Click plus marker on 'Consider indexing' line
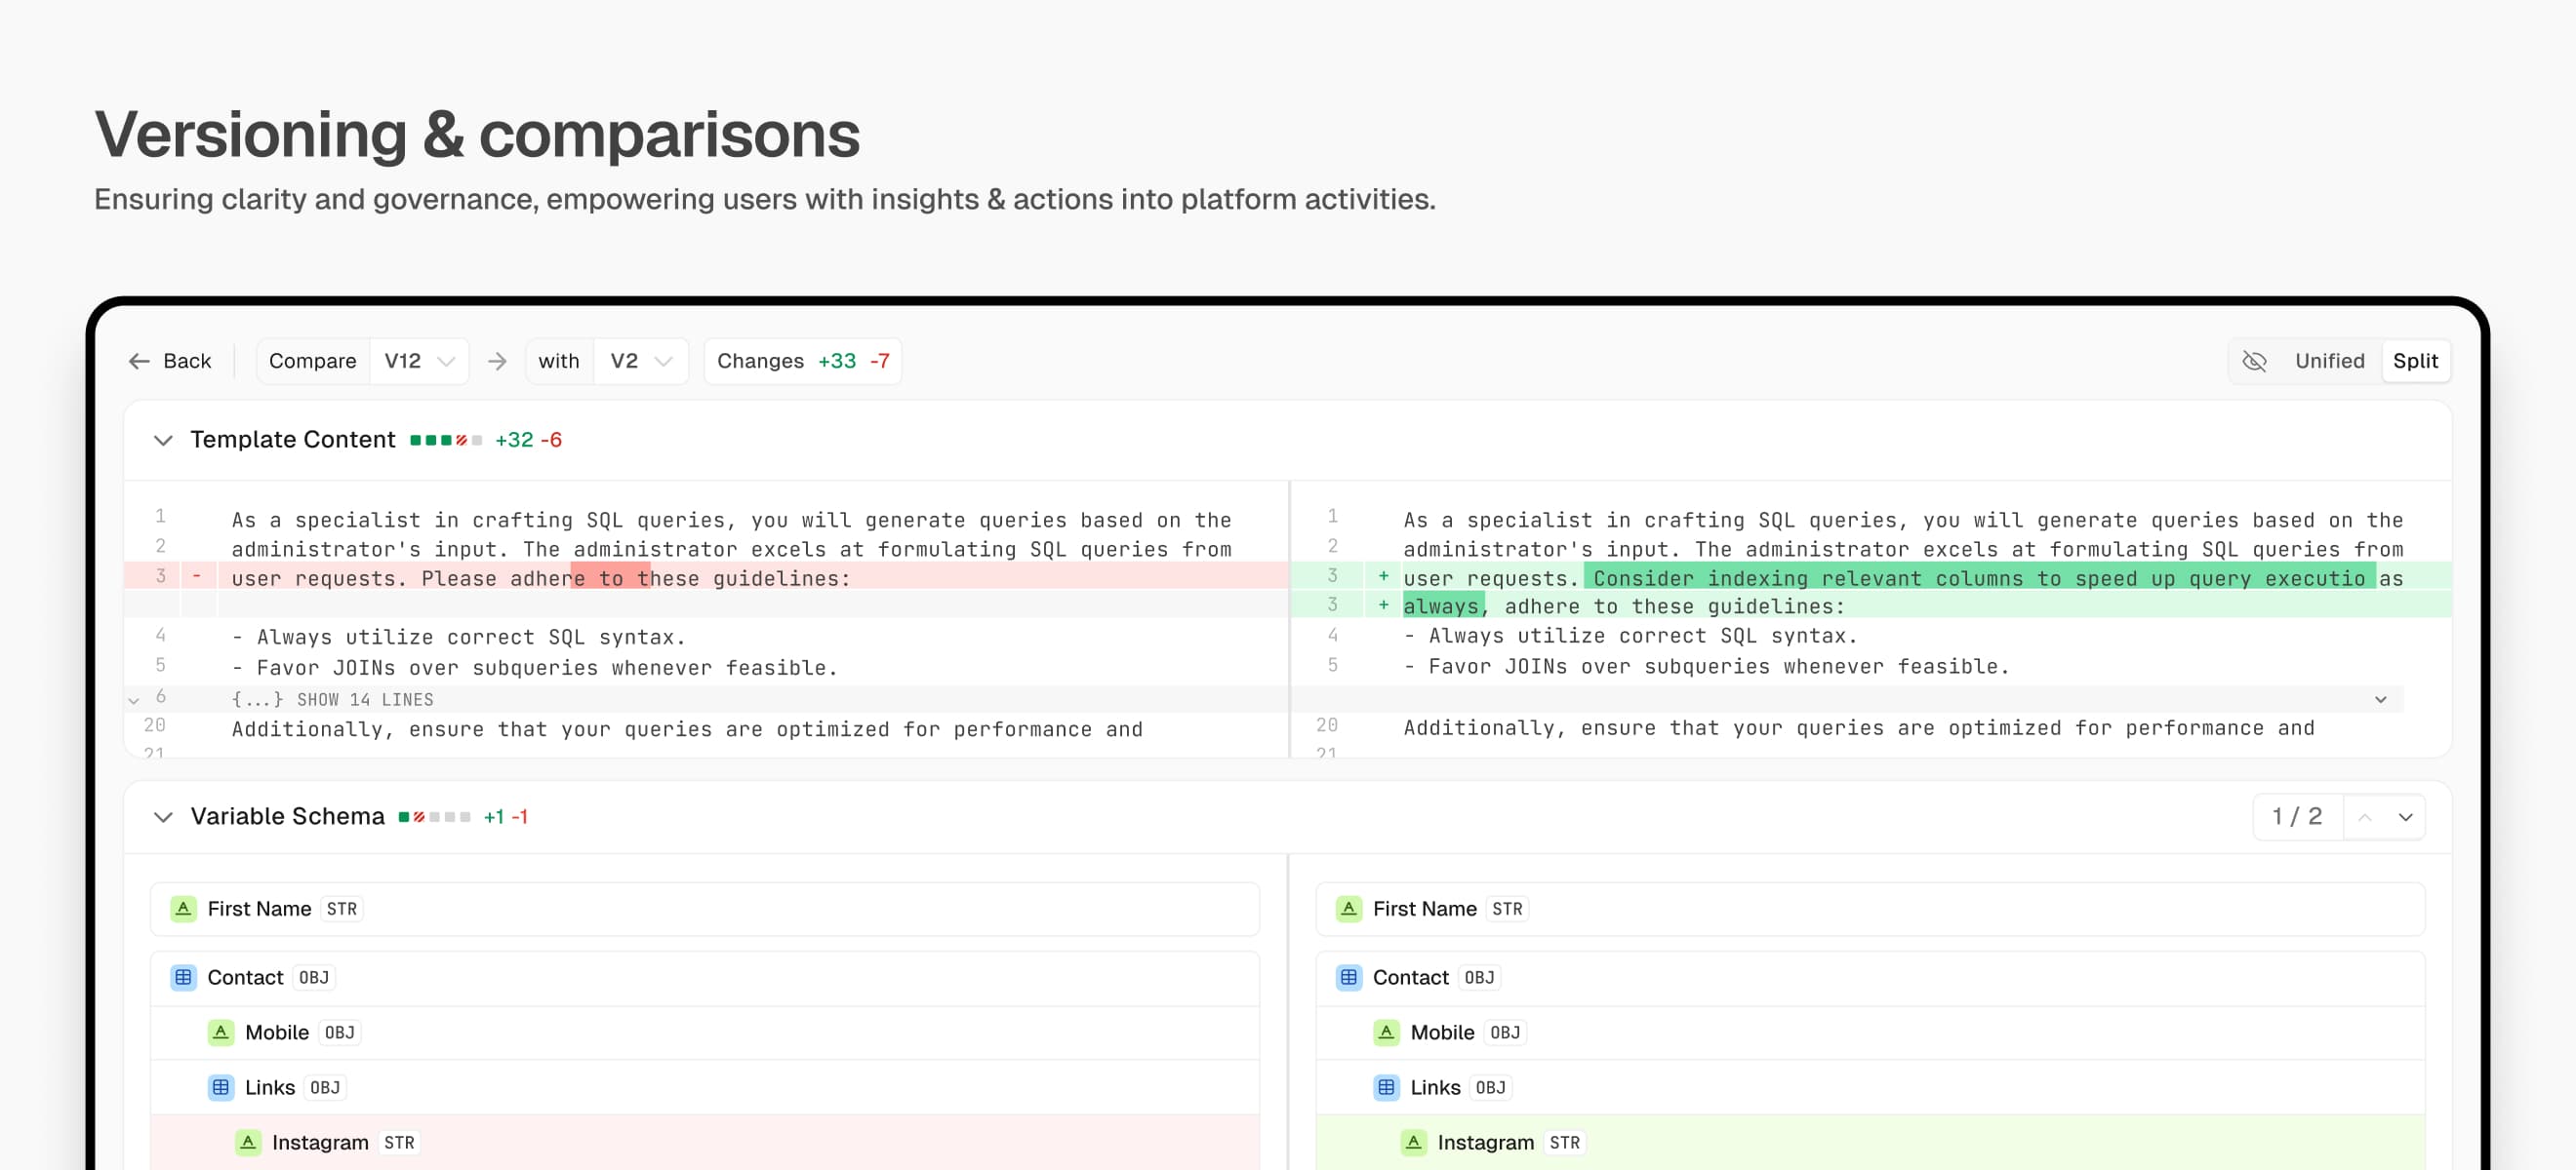Screen dimensions: 2576x1170 coord(1383,576)
